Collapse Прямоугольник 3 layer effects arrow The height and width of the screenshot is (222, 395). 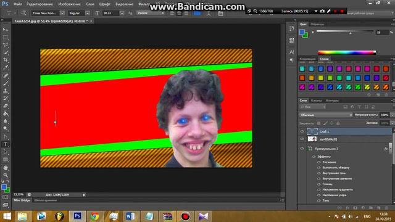391,149
